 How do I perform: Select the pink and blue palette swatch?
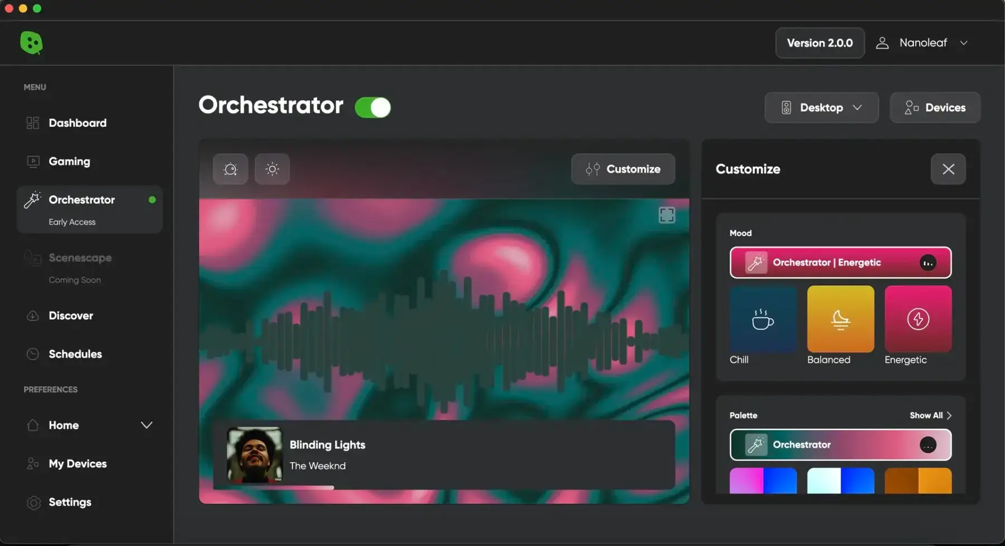[763, 481]
